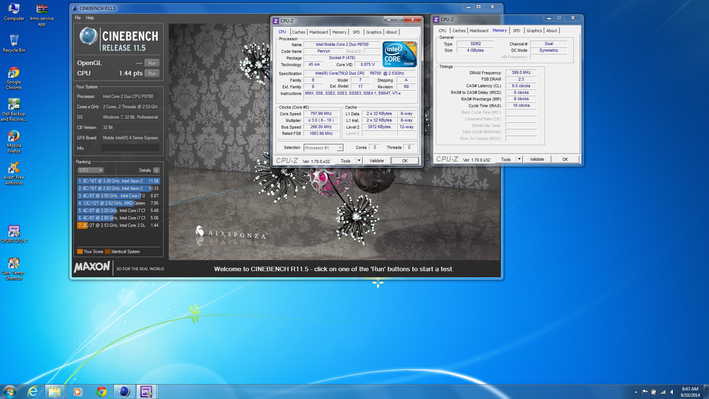Open Memory tab in left CPU-Z window
Viewport: 709px width, 399px height.
[339, 32]
